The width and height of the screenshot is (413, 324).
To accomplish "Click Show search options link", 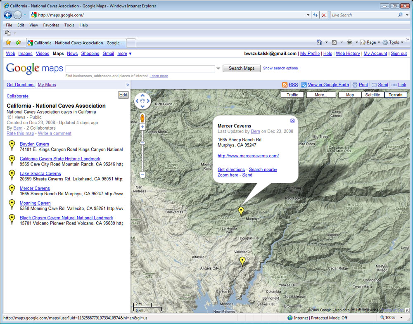I will (x=280, y=68).
